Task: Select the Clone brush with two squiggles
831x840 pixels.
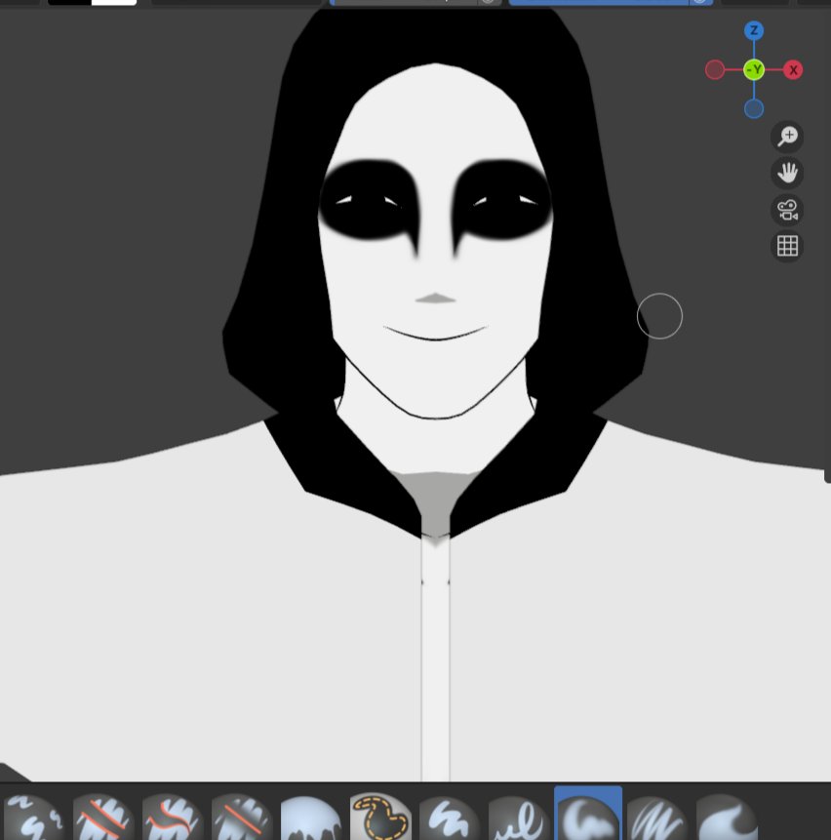Action: (33, 816)
